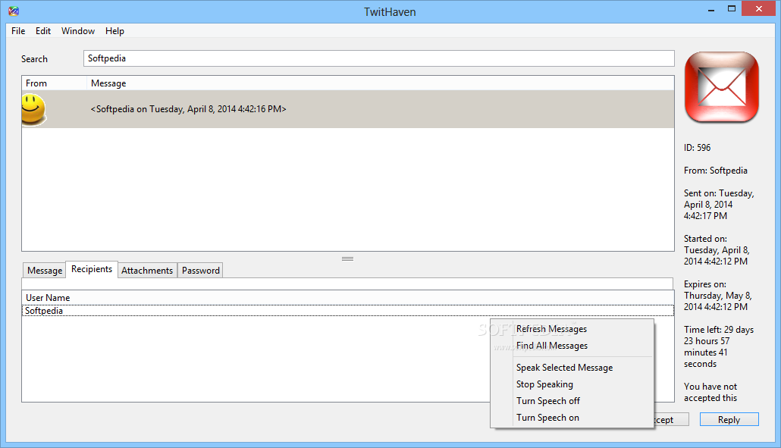The width and height of the screenshot is (781, 448).
Task: Switch to the Password tab
Action: 200,271
